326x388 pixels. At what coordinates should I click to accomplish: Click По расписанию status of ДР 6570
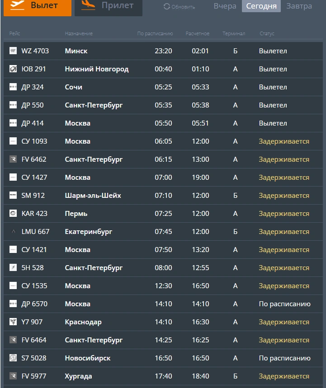point(285,304)
